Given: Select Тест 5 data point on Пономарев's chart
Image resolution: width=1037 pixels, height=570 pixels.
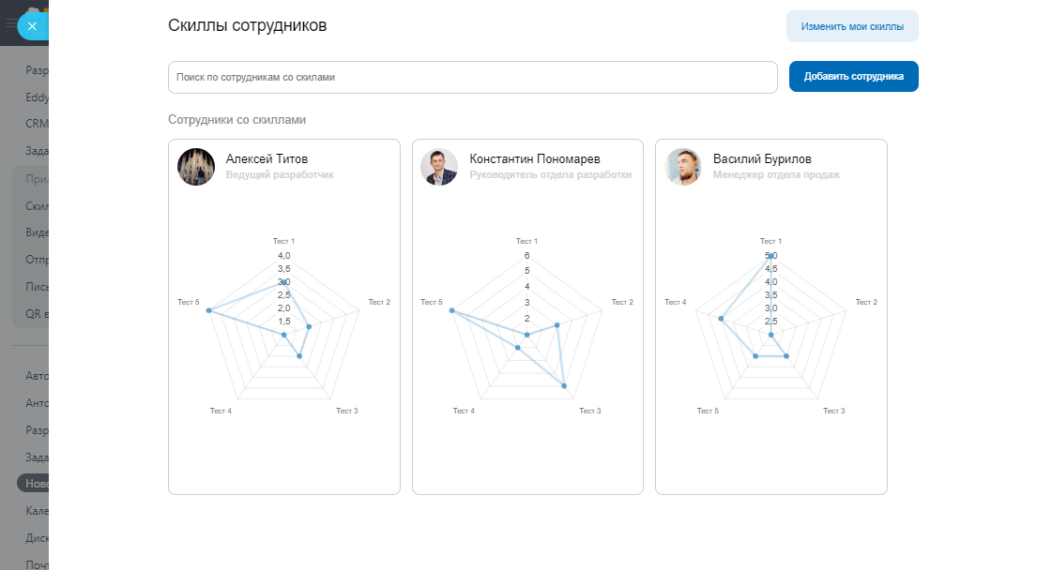Looking at the screenshot, I should coord(452,310).
